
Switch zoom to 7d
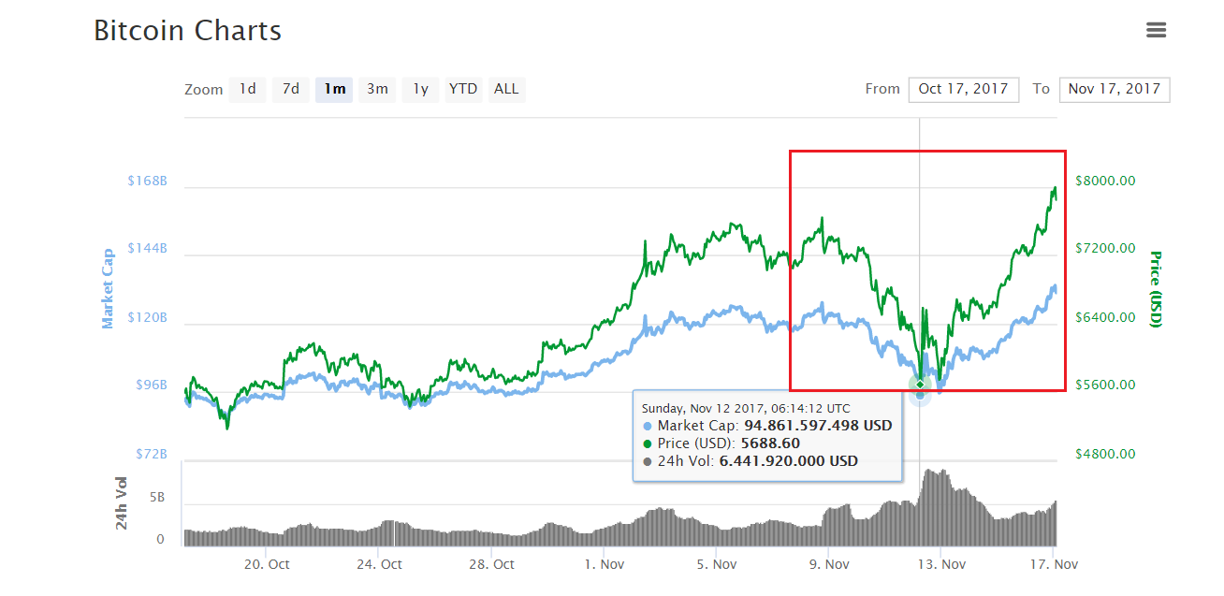pos(291,89)
